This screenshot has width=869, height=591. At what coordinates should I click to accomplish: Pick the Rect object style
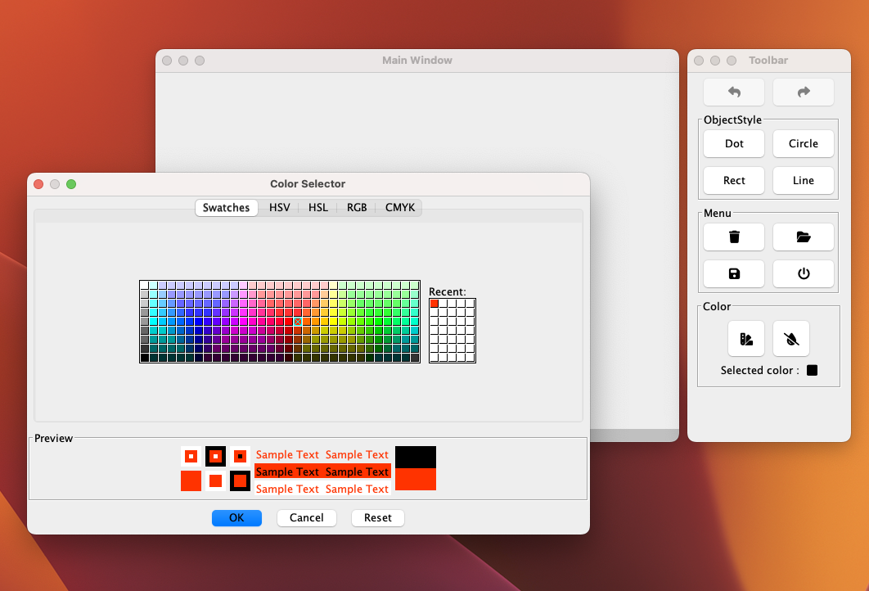tap(734, 181)
